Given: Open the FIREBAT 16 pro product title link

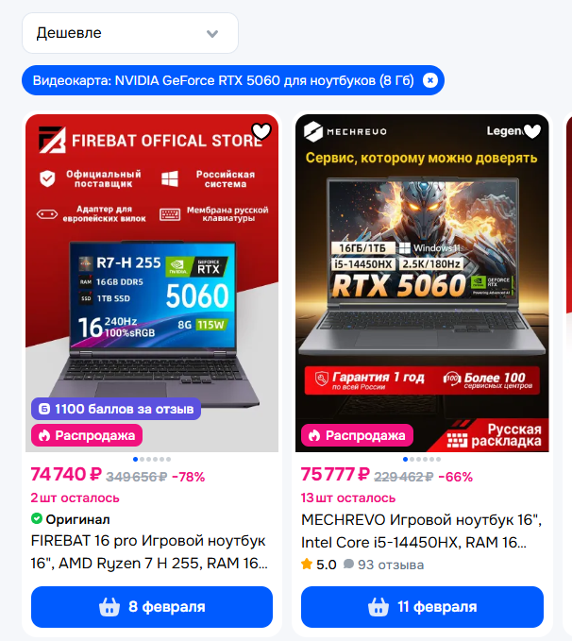Looking at the screenshot, I should [149, 552].
